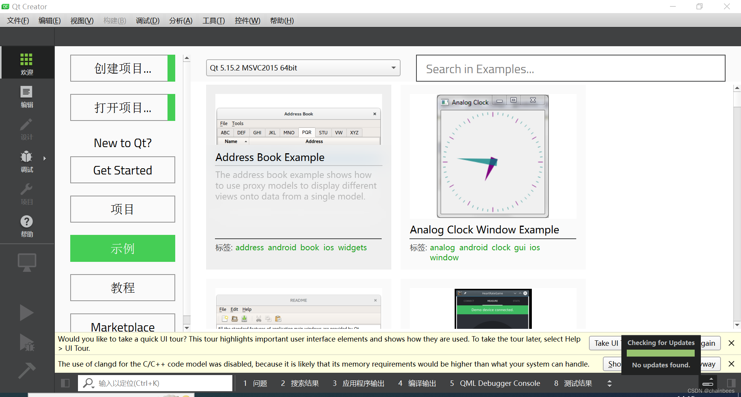Image resolution: width=741 pixels, height=397 pixels.
Task: Open the Design (设计) mode
Action: pyautogui.click(x=27, y=129)
